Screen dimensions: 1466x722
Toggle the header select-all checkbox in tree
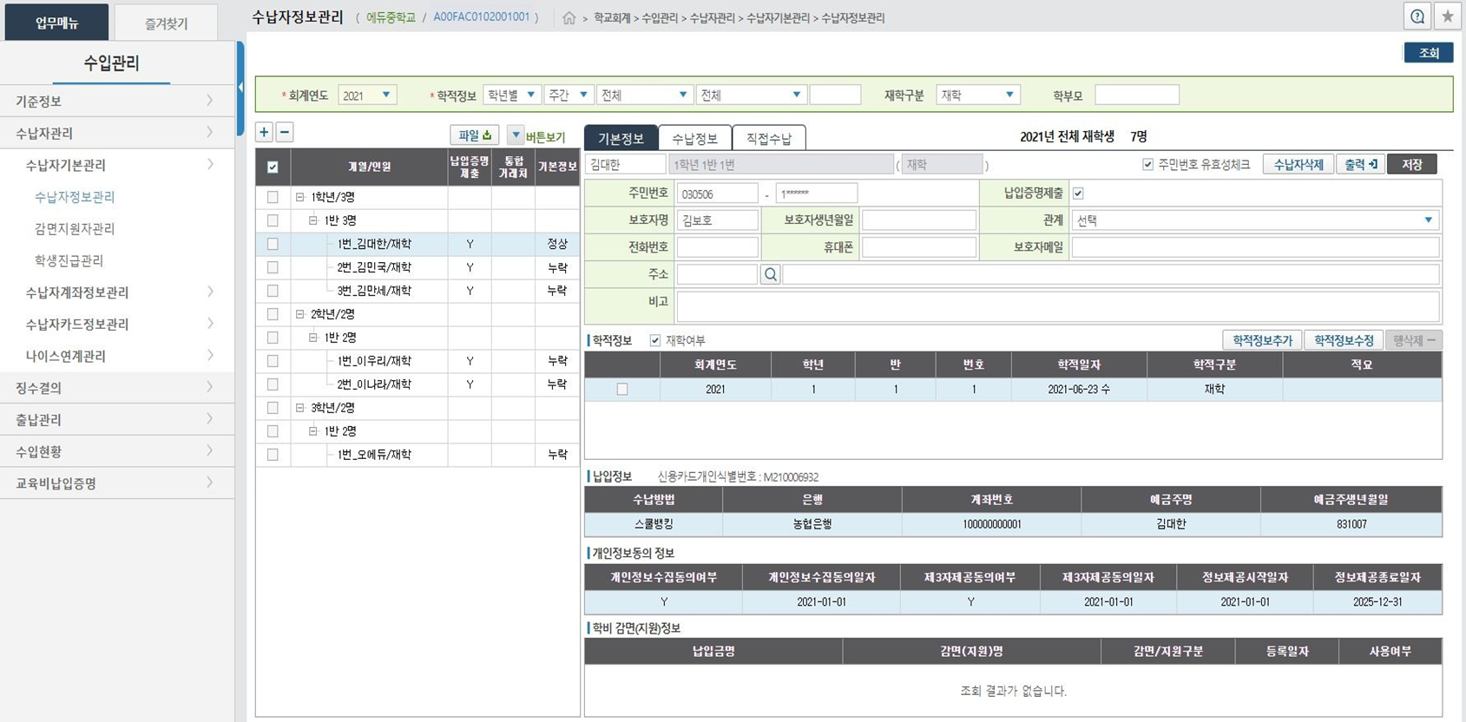click(273, 167)
